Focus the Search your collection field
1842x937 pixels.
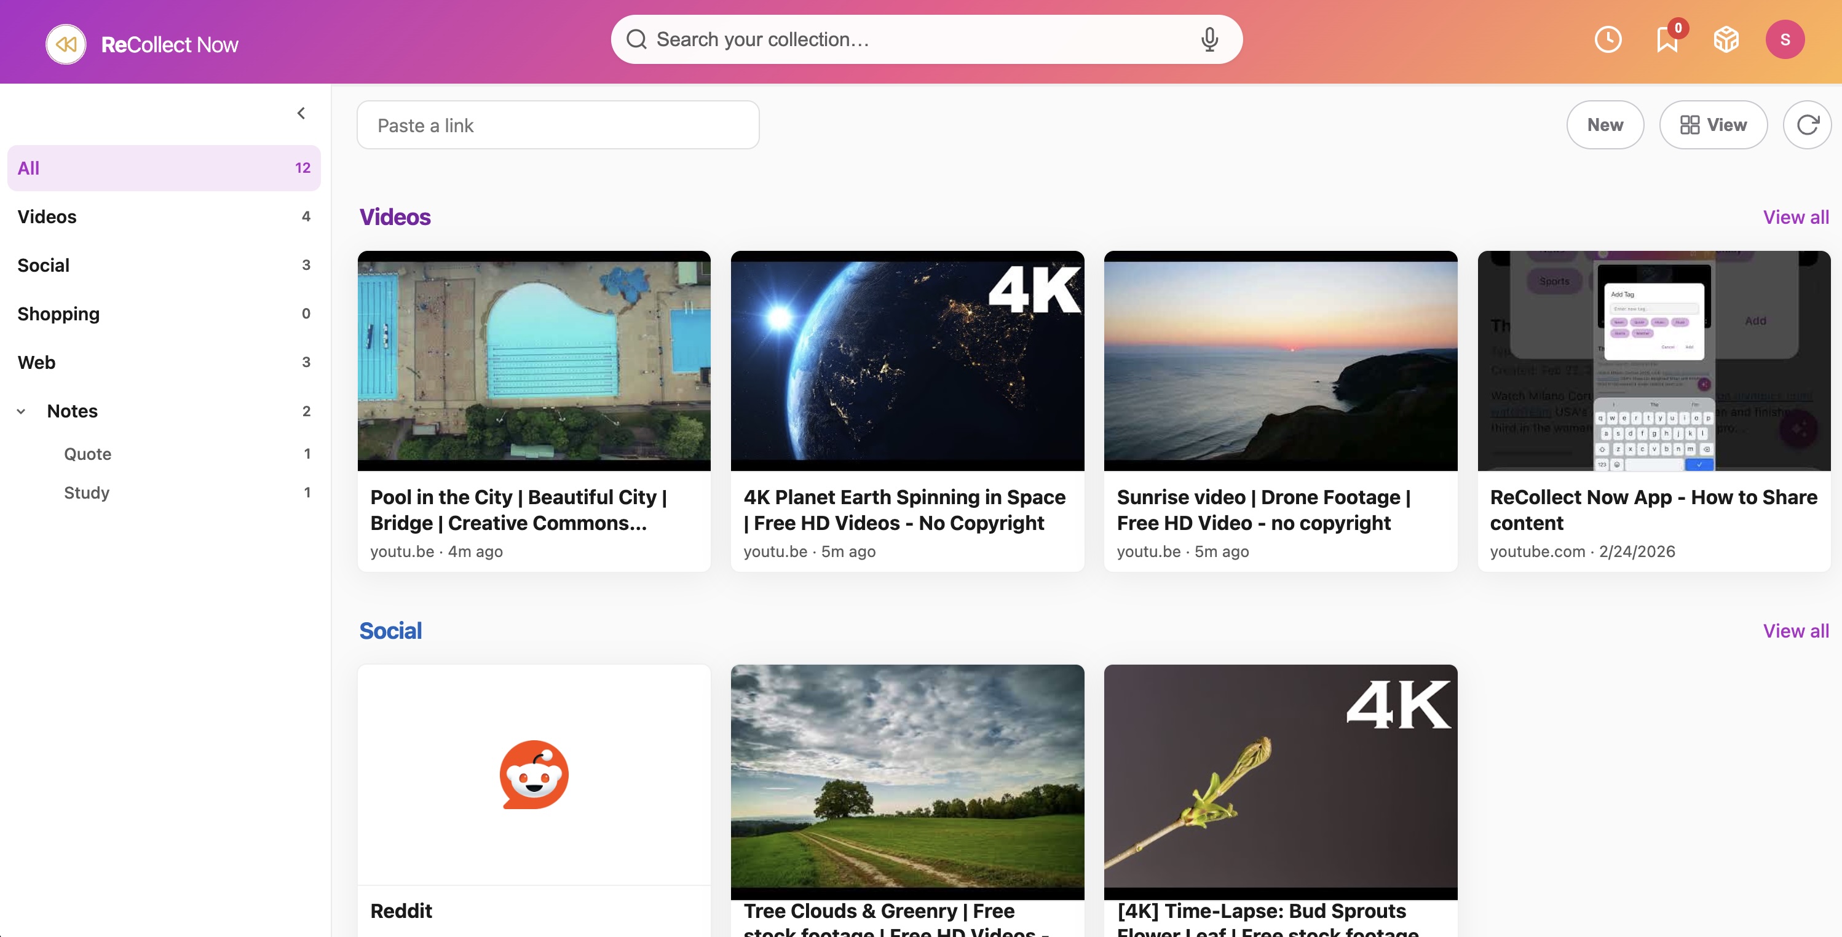[x=926, y=39]
